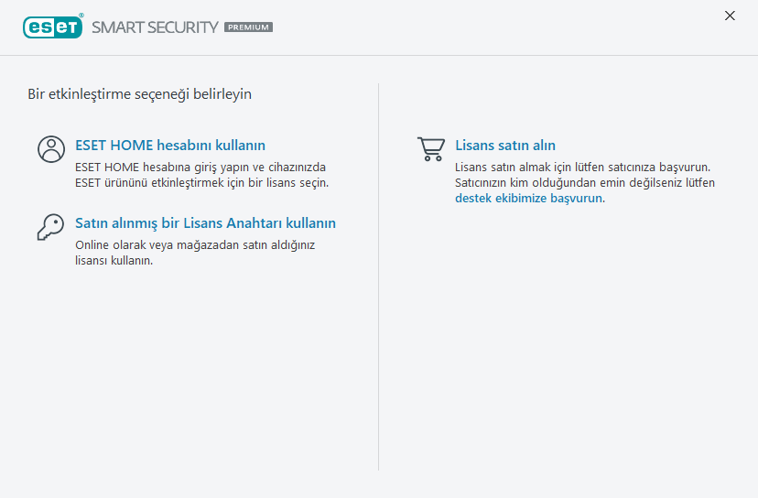Choose 'Satın alınmış bir Lisans Anahtarı kullanın'
The width and height of the screenshot is (758, 498).
205,223
